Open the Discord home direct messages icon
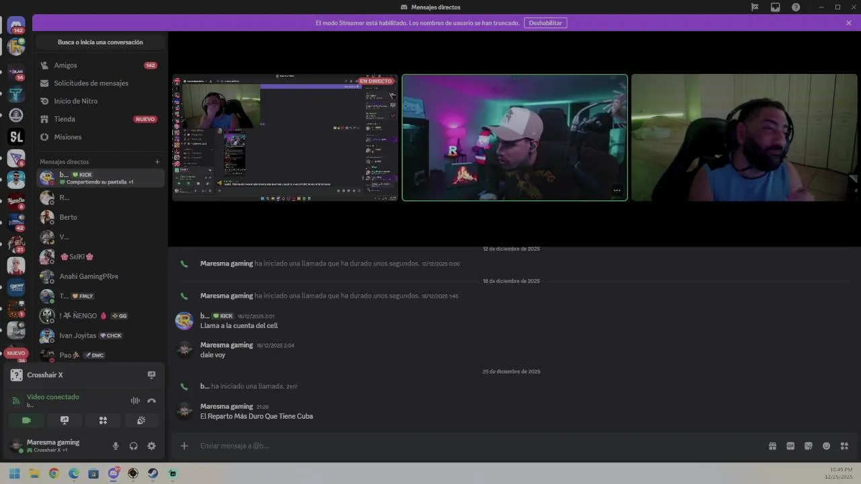The width and height of the screenshot is (861, 484). [16, 26]
